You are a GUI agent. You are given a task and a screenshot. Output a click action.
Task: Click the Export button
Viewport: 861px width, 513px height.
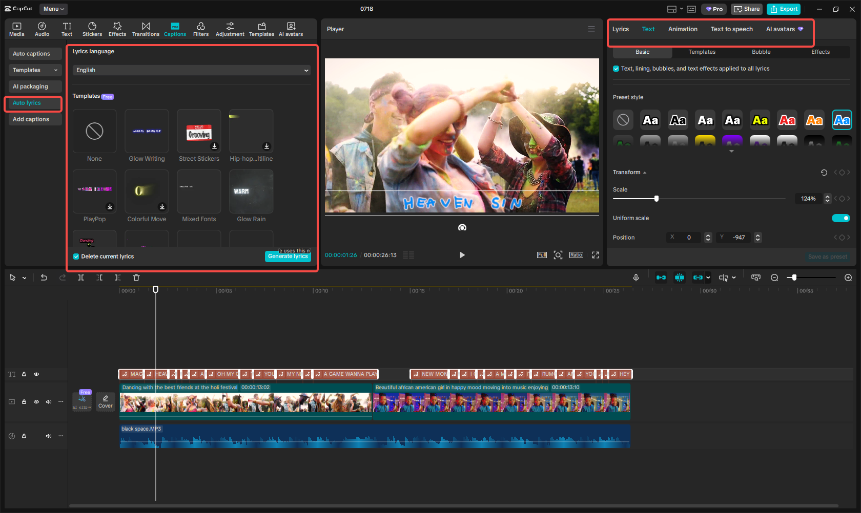pos(783,9)
